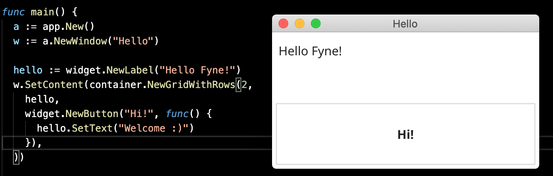Image resolution: width=553 pixels, height=176 pixels.
Task: Click "app.New()" in the code editor
Action: coord(68,27)
